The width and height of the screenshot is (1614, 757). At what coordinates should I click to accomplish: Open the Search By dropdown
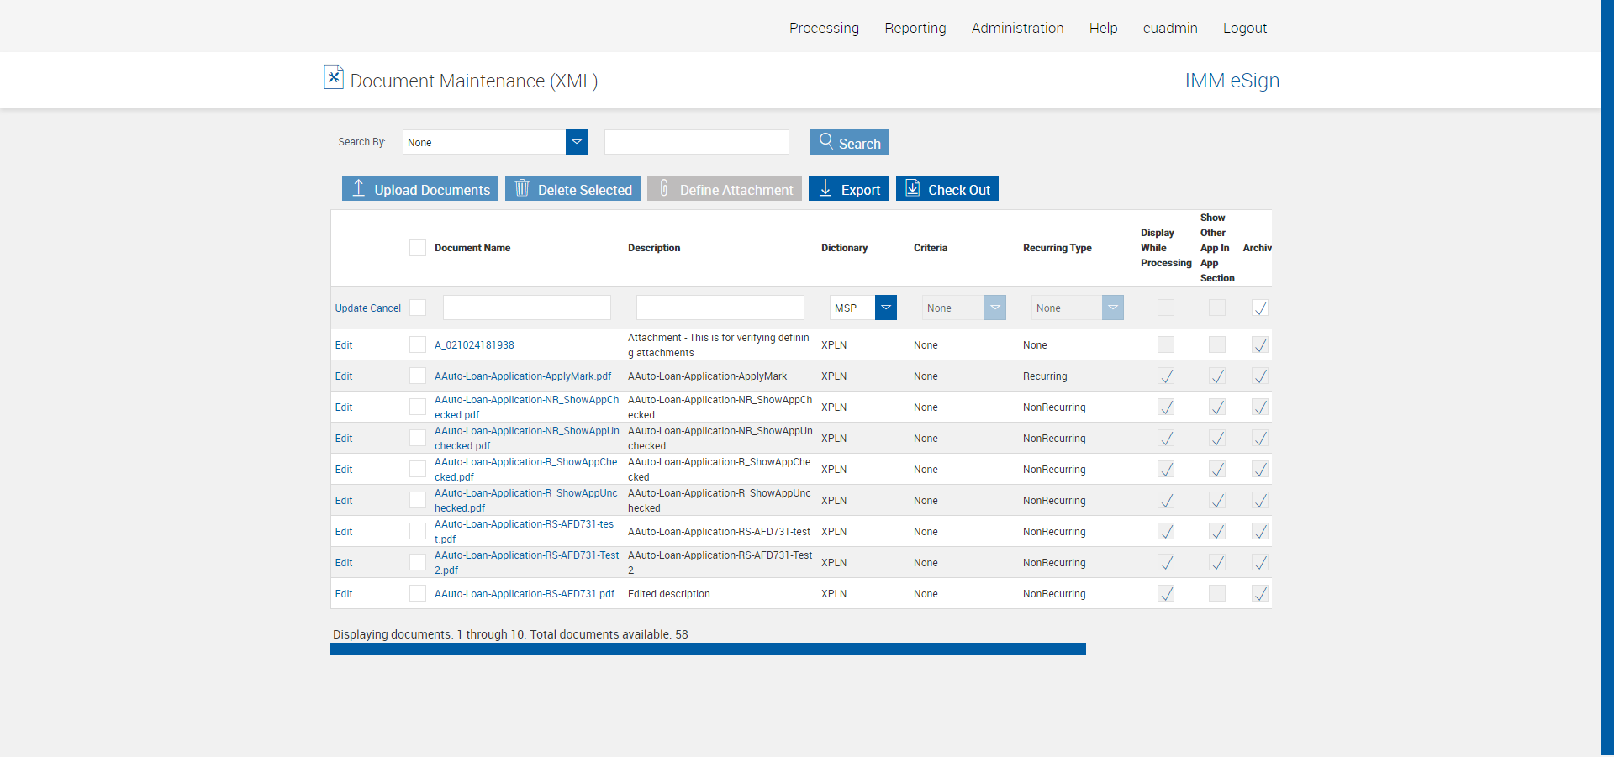pos(577,142)
